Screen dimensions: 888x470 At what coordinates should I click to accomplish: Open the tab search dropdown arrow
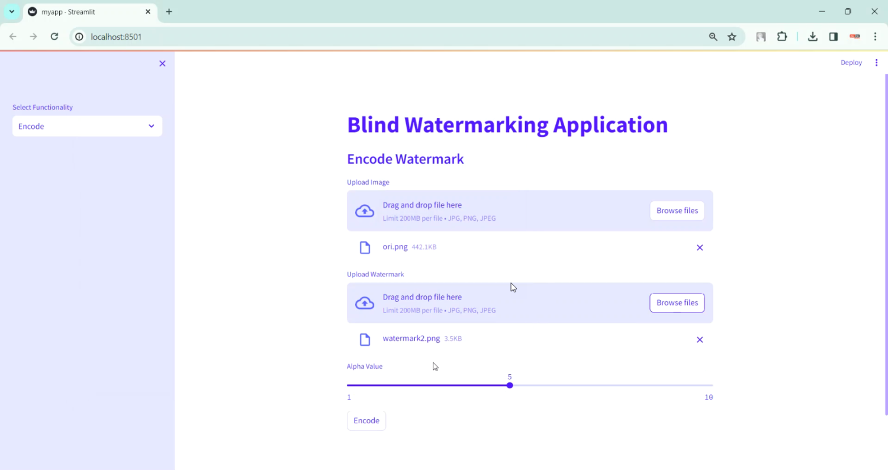point(12,12)
